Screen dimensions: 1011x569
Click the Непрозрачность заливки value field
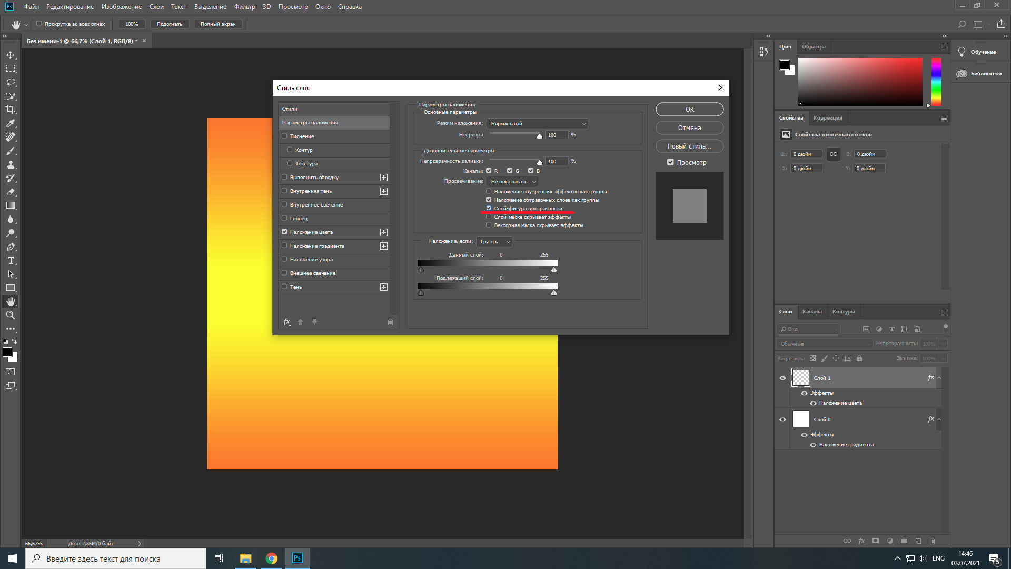click(x=557, y=161)
